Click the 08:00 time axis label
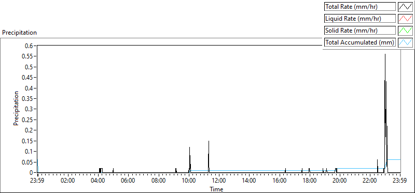This screenshot has width=415, height=193. point(159,181)
